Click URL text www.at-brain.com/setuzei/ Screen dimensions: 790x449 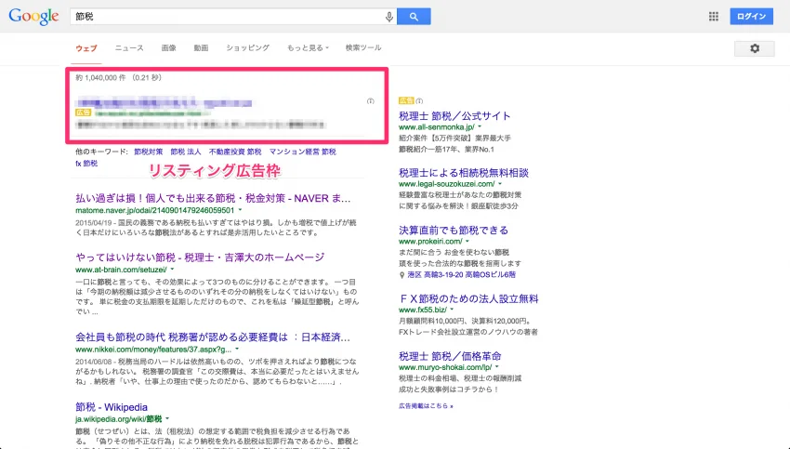(121, 270)
